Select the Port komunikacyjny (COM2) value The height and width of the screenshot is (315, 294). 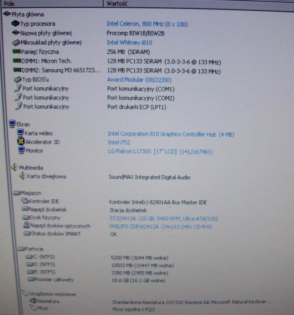point(141,98)
